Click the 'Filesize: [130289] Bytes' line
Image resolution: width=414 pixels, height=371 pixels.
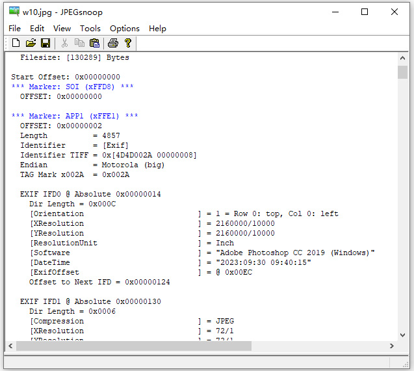point(75,57)
